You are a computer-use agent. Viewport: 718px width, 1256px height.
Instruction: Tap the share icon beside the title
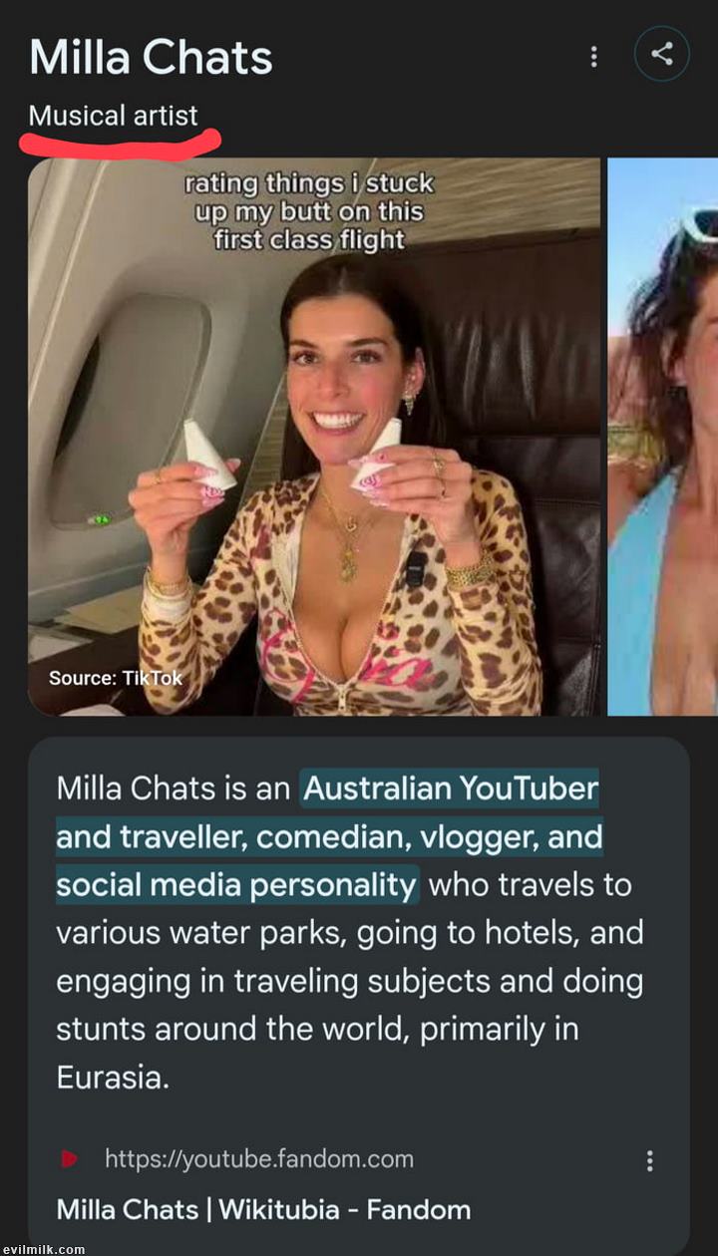(662, 55)
